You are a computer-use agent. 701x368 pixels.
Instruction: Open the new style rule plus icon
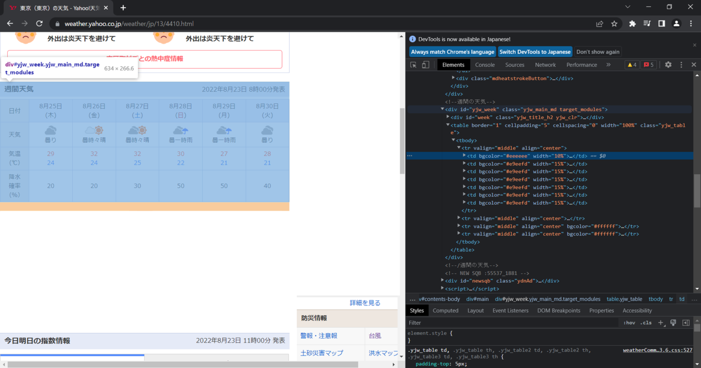(x=661, y=322)
